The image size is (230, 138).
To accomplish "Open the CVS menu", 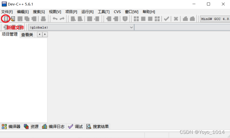I will 117,12.
